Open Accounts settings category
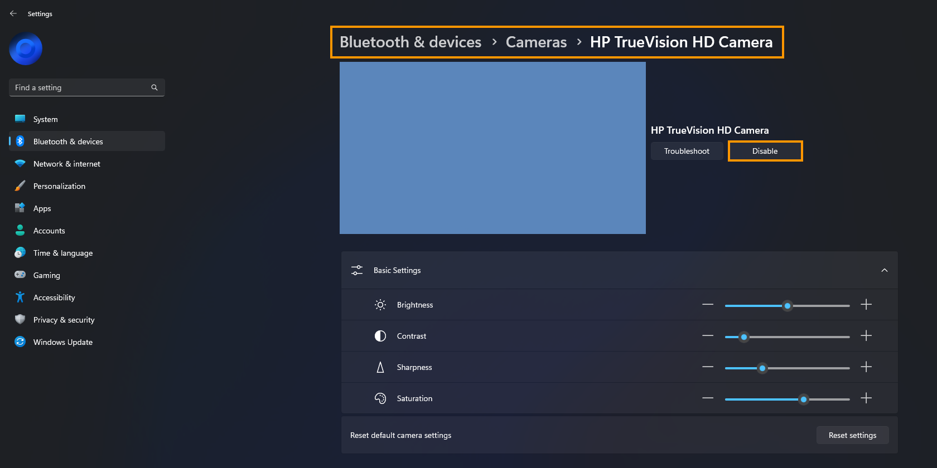This screenshot has width=937, height=468. pos(87,231)
